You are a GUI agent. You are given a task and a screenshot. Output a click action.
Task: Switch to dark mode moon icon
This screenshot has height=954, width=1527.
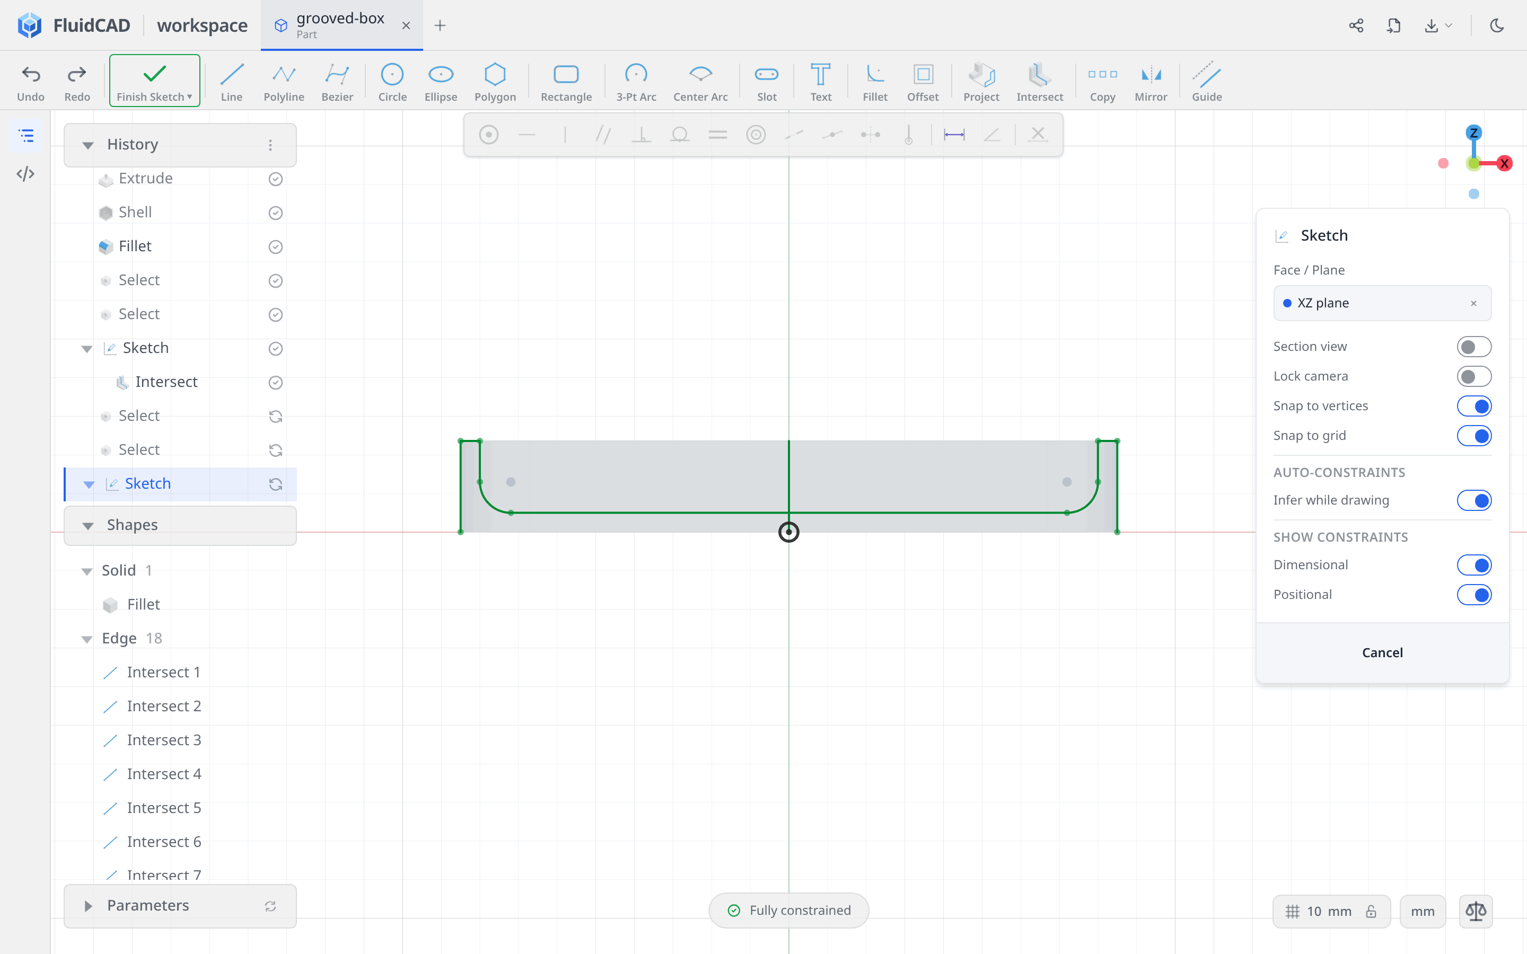click(x=1497, y=25)
